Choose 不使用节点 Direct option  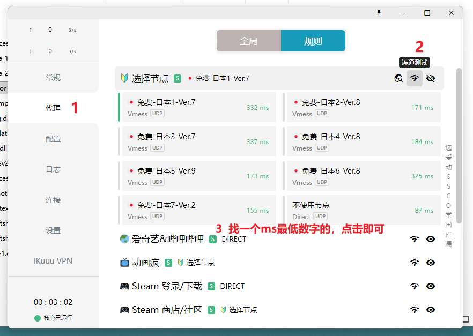pos(363,210)
